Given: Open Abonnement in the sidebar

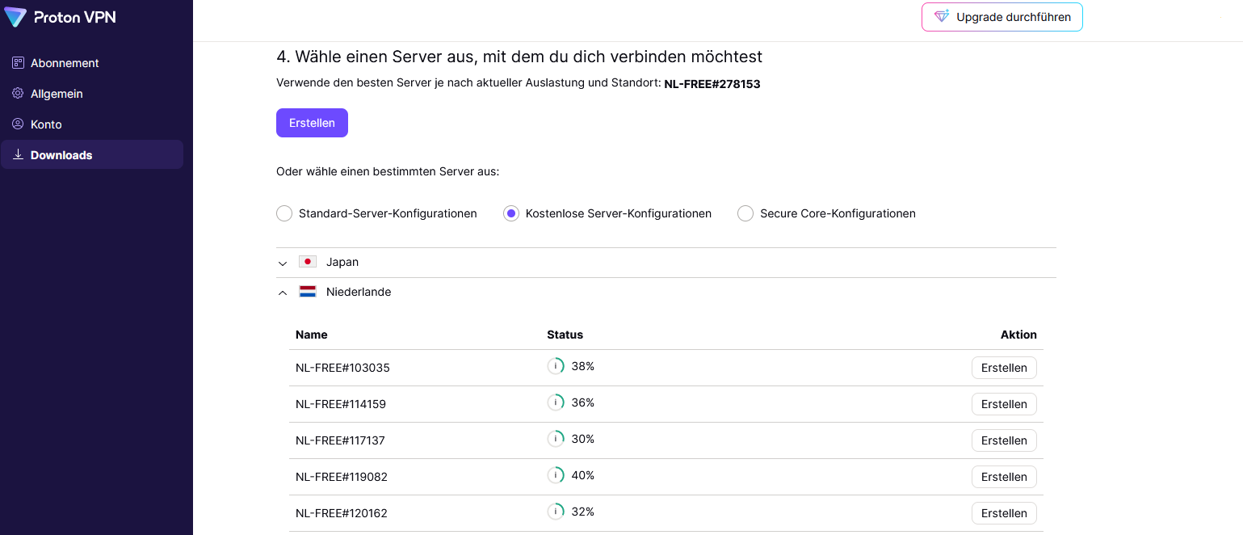Looking at the screenshot, I should 92,63.
